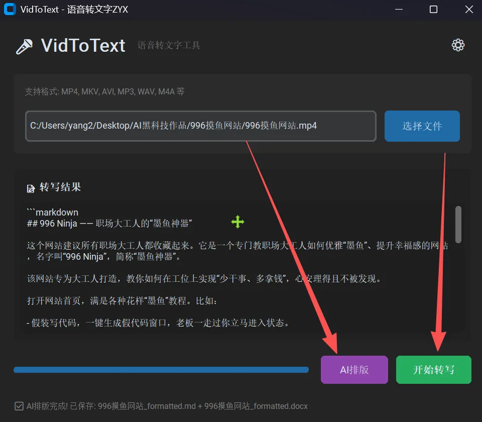Click the ```markdown line in the transcript

(x=53, y=212)
